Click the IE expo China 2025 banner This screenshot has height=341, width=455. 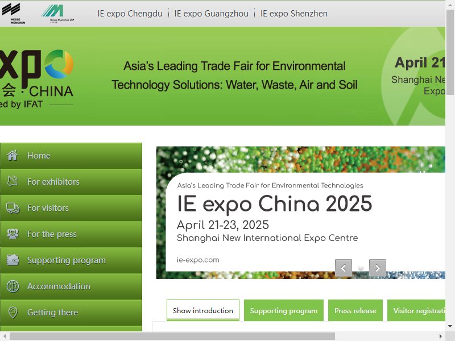coord(301,213)
